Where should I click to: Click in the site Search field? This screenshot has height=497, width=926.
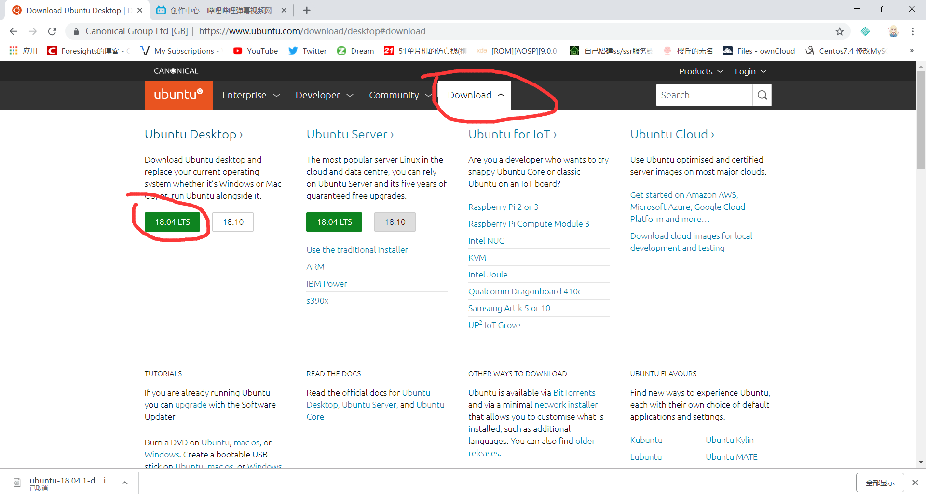pos(704,95)
